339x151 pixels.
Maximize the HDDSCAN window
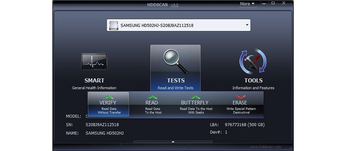(273, 3)
